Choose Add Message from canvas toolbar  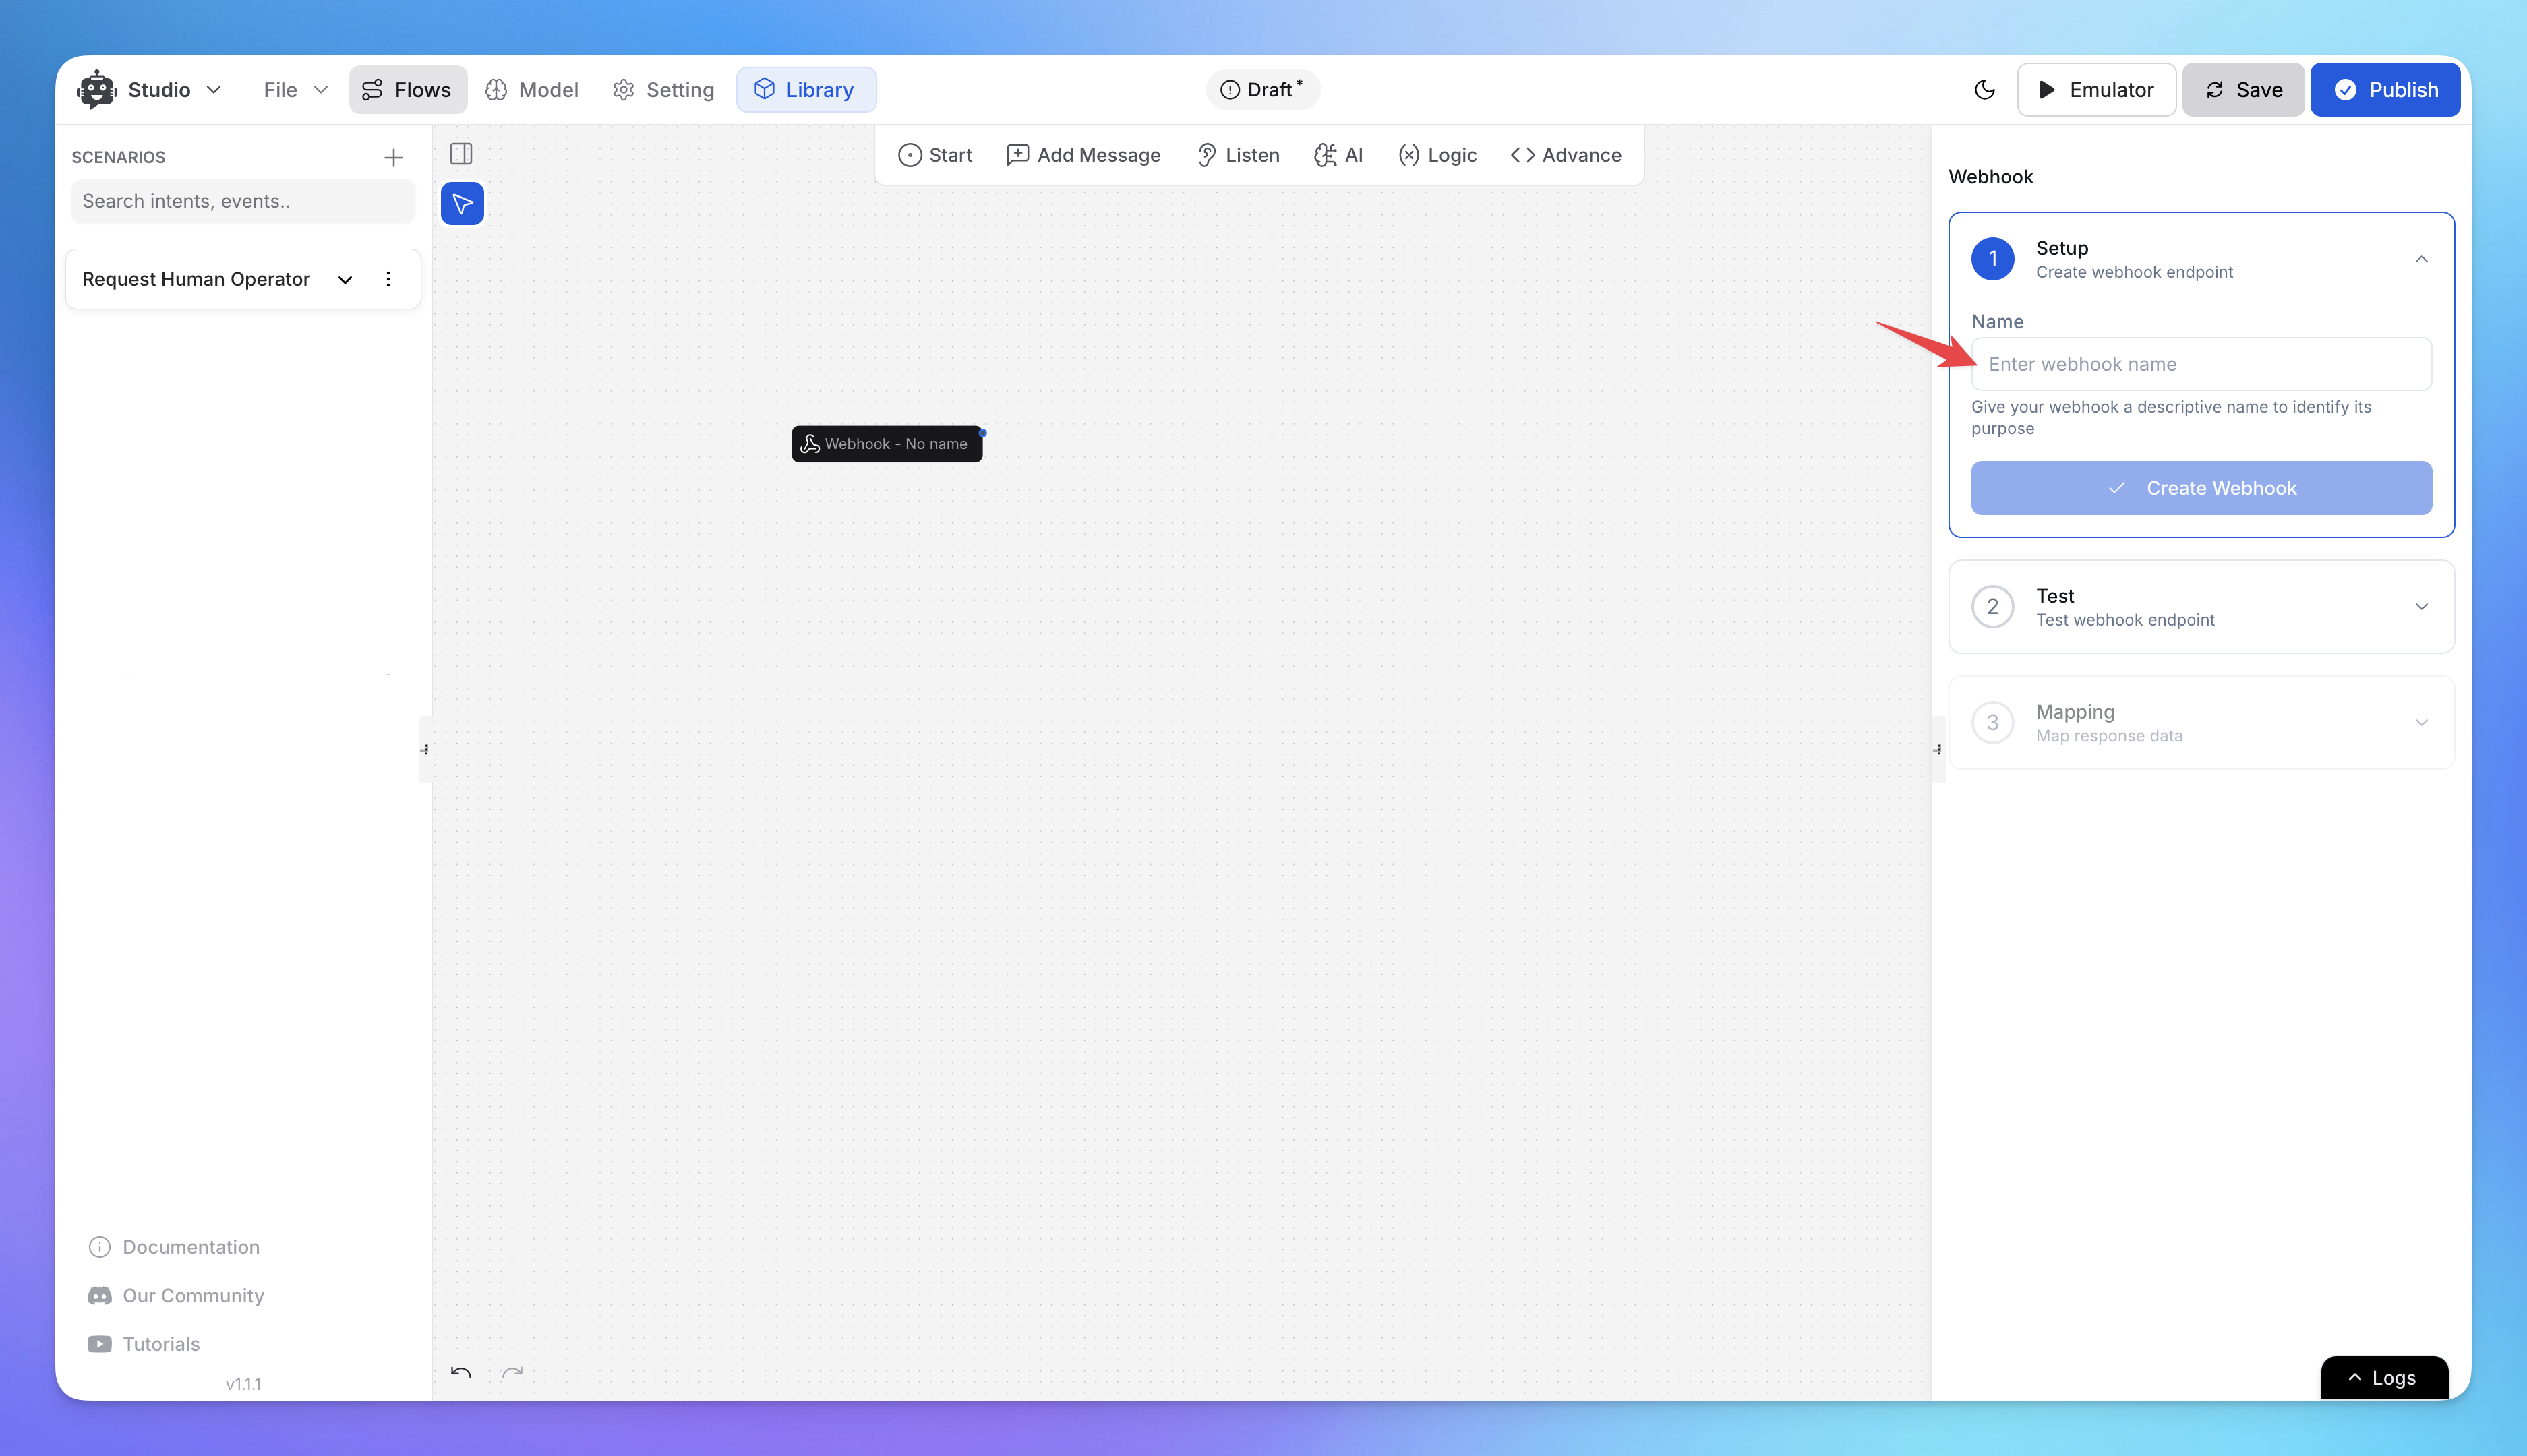pos(1084,154)
